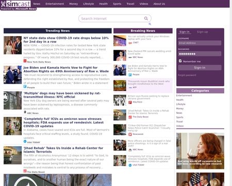The image size is (232, 186).
Task: Click New York Daily News source icon
Action: 25,61
